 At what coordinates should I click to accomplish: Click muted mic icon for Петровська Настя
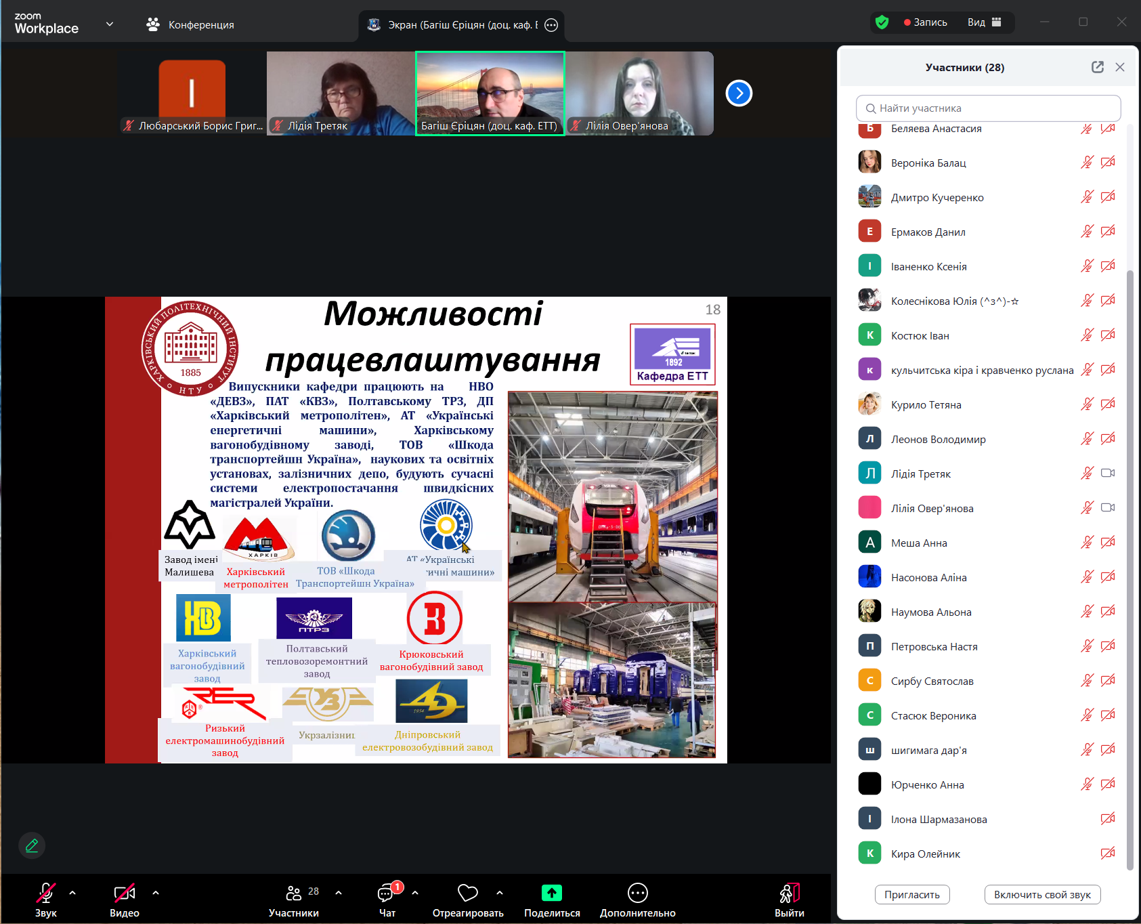1087,646
